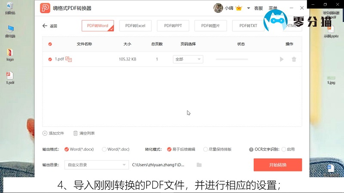Minimize the PDF converter window

(292, 8)
